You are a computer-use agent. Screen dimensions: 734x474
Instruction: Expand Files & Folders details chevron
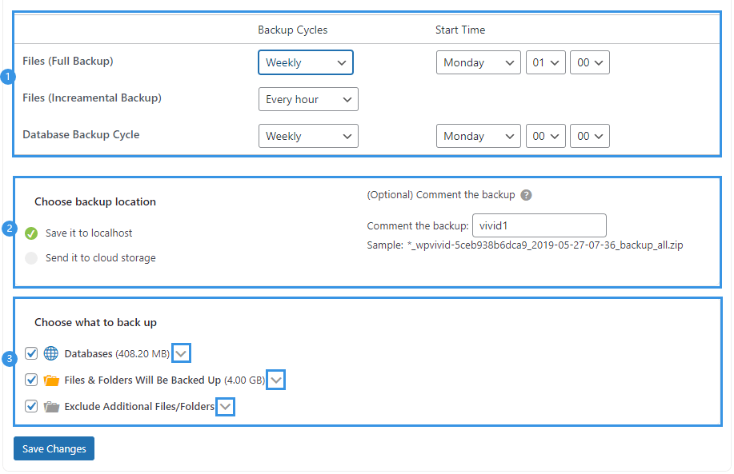[x=275, y=380]
